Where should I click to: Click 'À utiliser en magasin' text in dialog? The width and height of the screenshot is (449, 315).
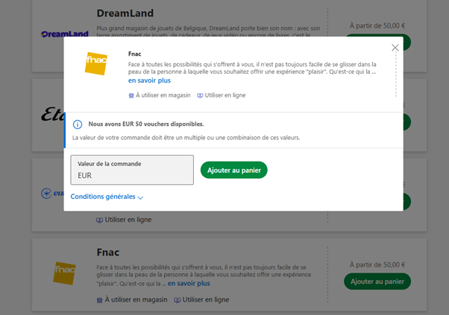coord(163,95)
